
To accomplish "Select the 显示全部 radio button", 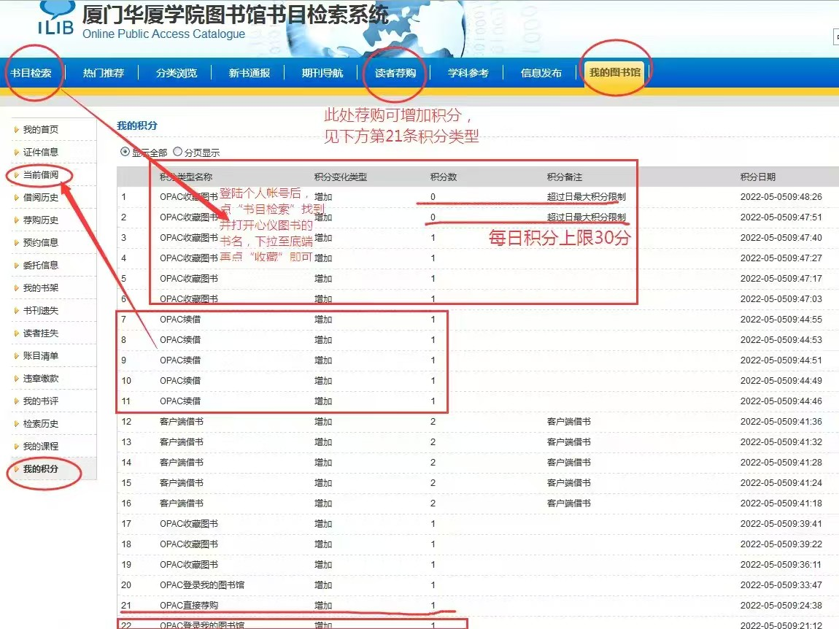I will (125, 152).
